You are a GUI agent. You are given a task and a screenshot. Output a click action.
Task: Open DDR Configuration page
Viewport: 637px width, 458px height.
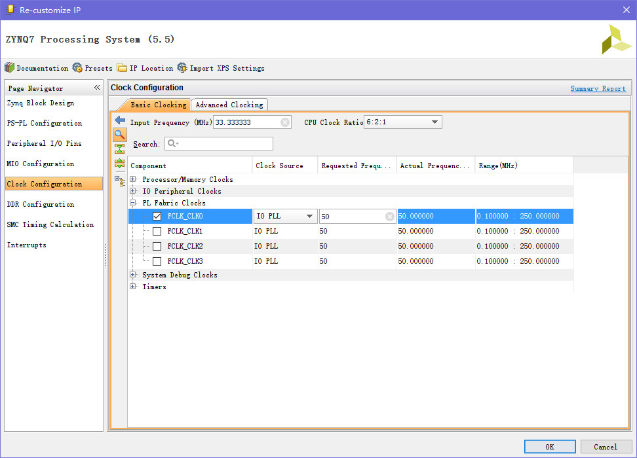tap(41, 204)
